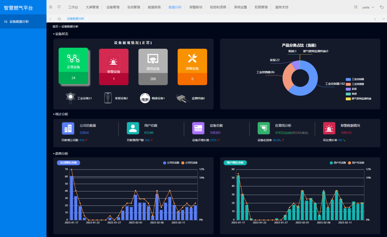387x237 pixels.
Task: Open the yanfa user dropdown
Action: (368, 7)
